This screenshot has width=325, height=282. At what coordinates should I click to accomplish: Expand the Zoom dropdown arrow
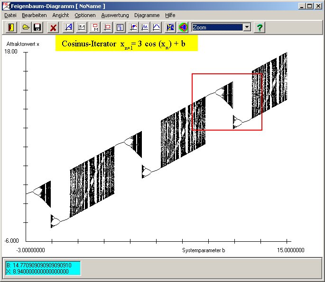pos(247,27)
